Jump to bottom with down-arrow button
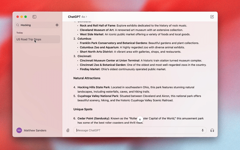Screen dimensions: 240x150 click(140, 119)
